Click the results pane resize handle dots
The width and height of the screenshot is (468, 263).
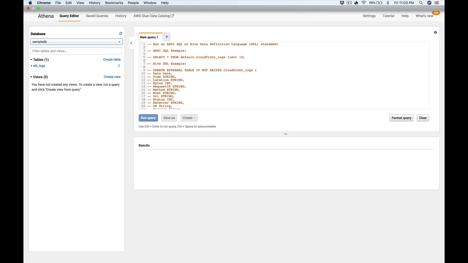click(286, 134)
